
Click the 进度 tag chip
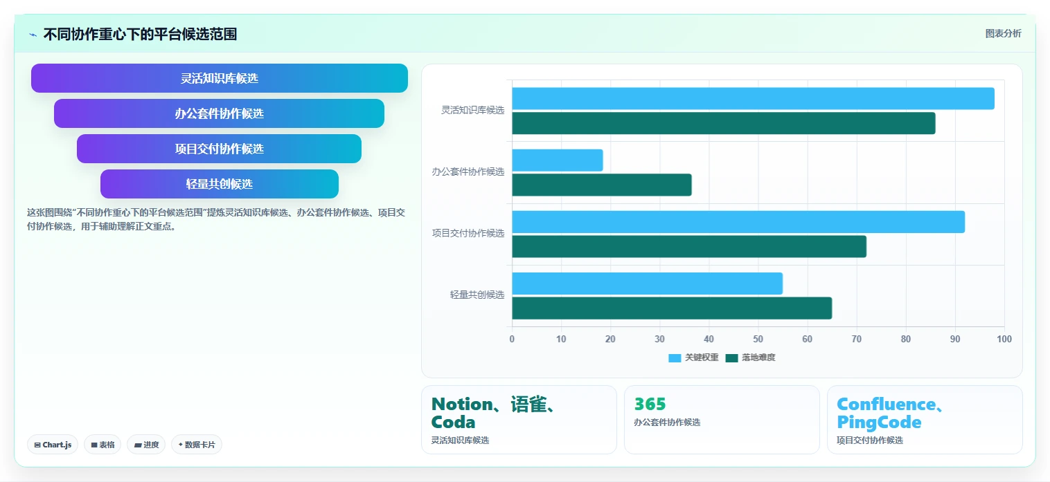click(146, 445)
